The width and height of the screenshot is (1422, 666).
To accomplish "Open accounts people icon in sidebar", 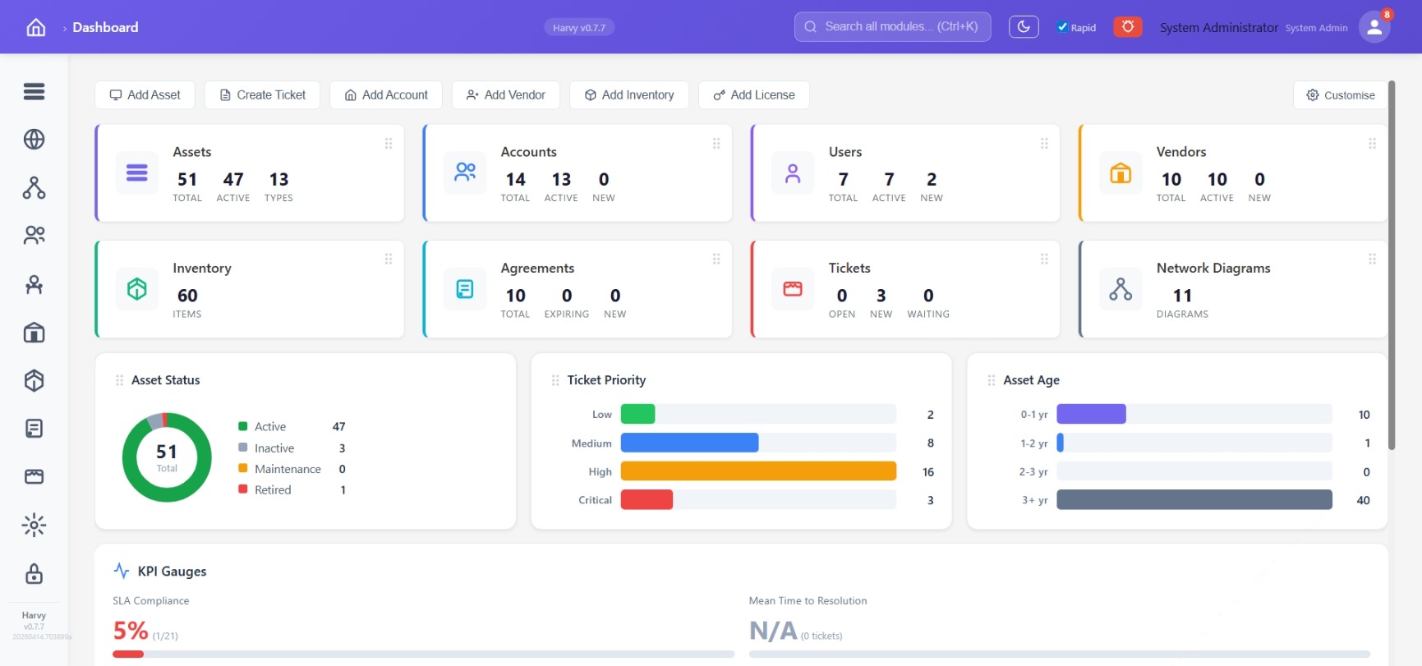I will tap(34, 236).
